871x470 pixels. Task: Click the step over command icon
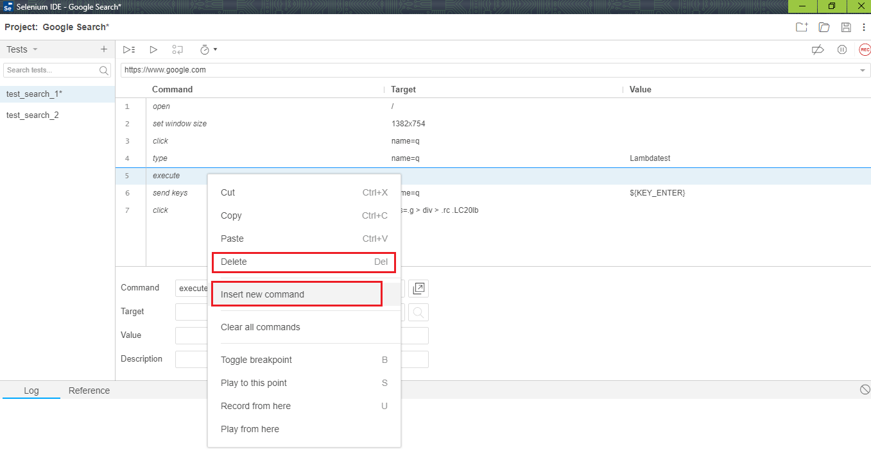tap(178, 49)
